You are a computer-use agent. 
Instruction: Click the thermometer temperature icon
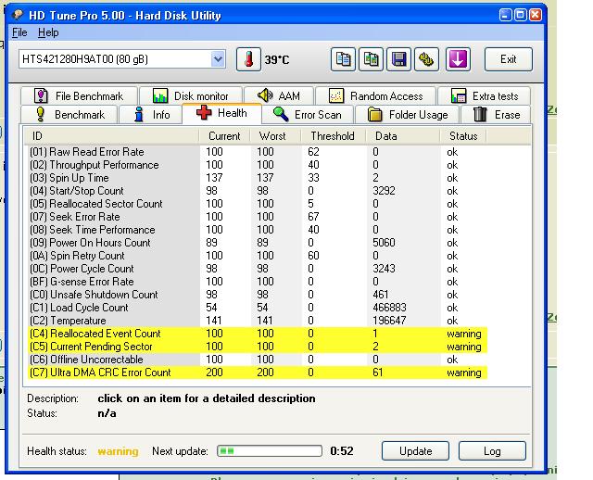click(248, 59)
